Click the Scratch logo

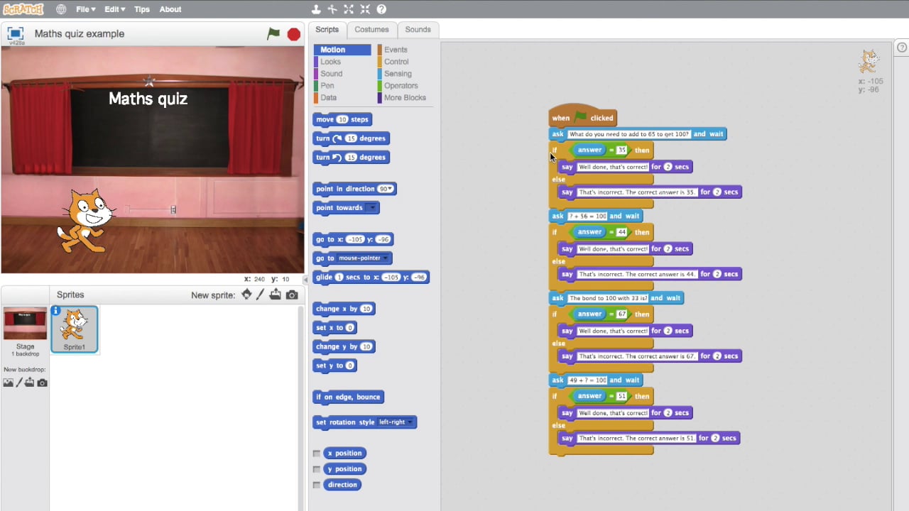[23, 9]
